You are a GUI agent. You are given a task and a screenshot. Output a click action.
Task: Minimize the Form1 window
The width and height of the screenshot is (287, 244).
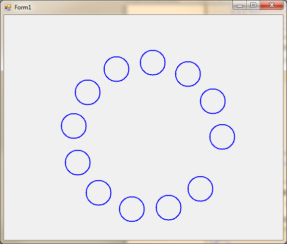[x=240, y=5]
